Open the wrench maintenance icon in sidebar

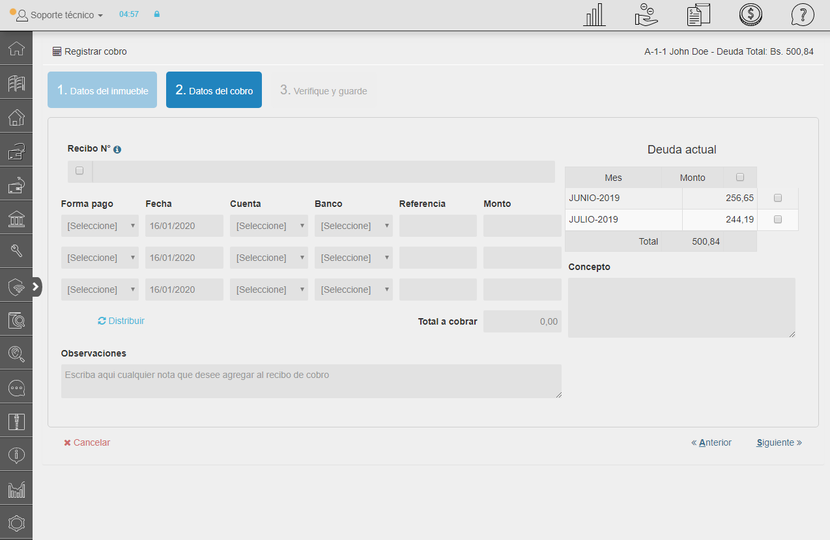click(16, 251)
